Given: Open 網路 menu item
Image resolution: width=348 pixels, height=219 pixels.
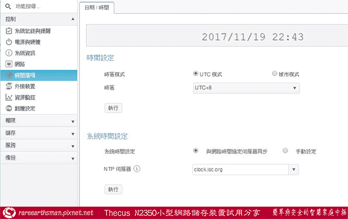Looking at the screenshot, I should 39,64.
